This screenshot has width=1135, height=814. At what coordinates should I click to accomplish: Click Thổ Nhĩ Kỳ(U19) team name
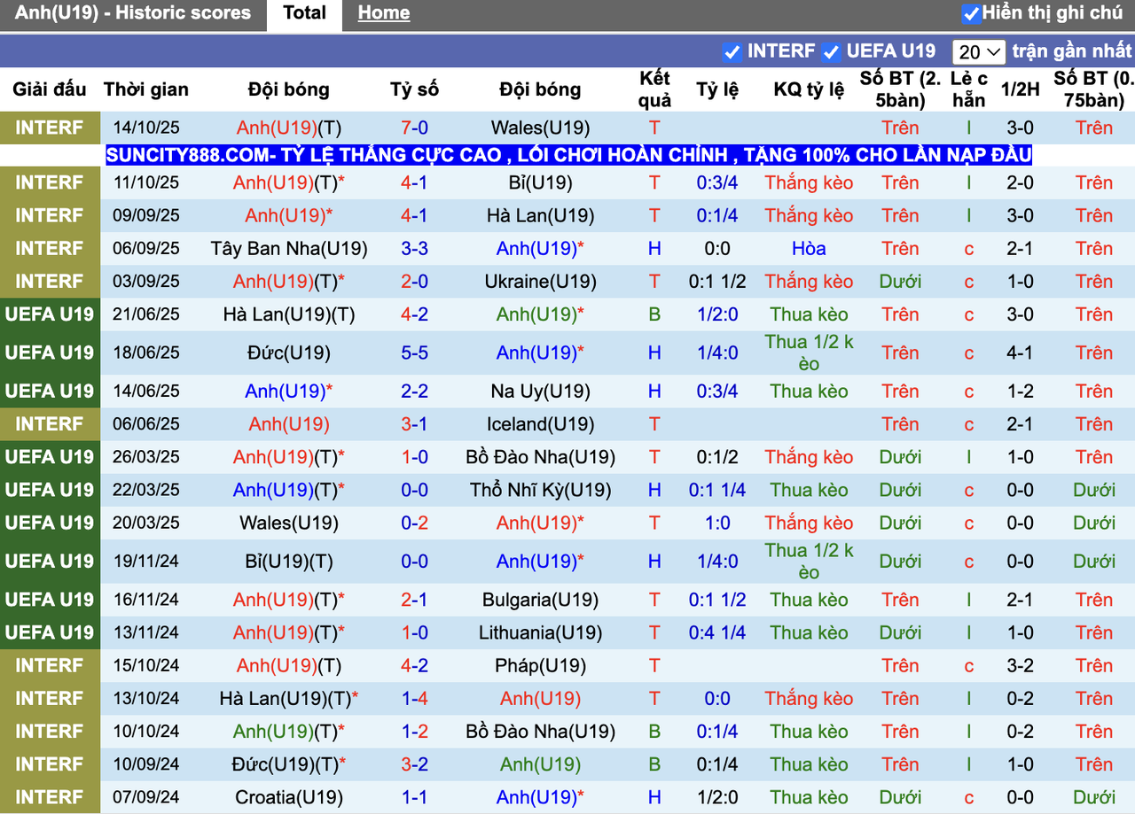point(540,491)
